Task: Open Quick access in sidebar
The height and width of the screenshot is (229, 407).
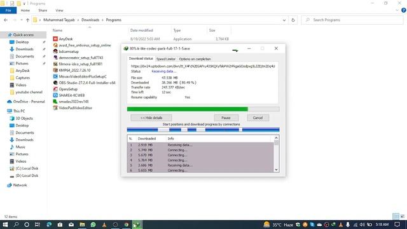Action: point(24,35)
